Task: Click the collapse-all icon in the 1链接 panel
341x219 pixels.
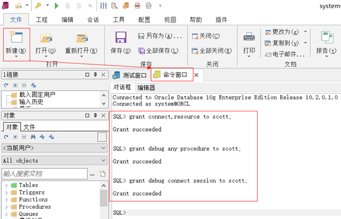Action: 24,85
